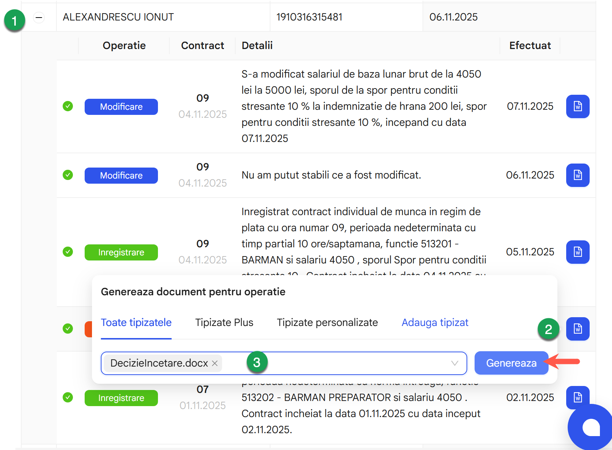Expand the document template combo box
The height and width of the screenshot is (450, 612).
coord(330,363)
